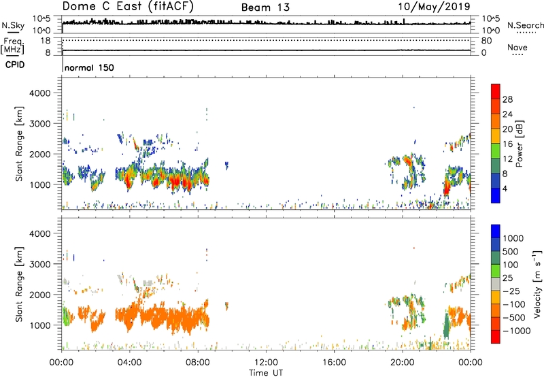Click the strong red echo near 07:00 in the power panel
The image size is (544, 377).
pos(176,181)
